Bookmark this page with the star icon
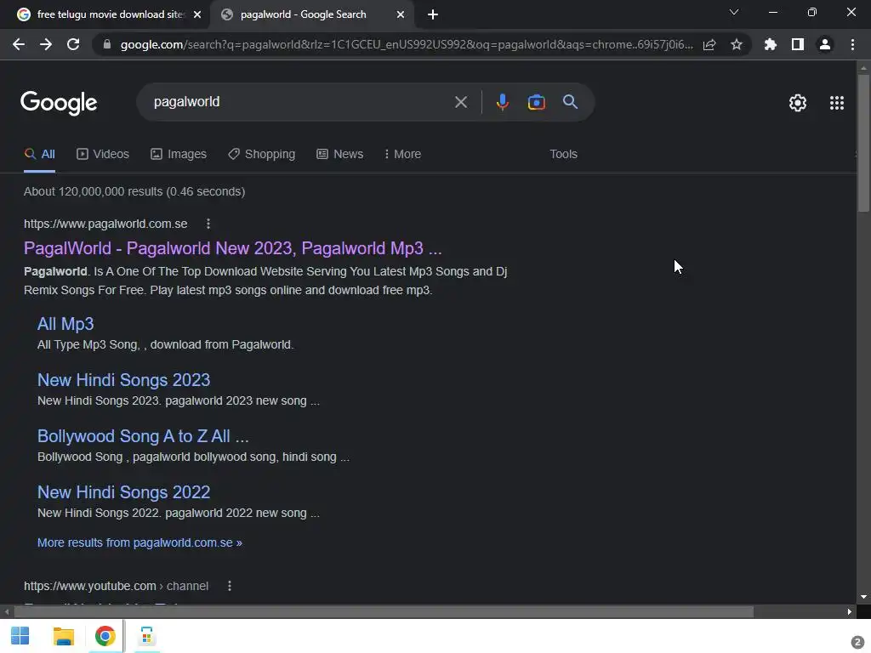Viewport: 871px width, 653px height. click(737, 44)
